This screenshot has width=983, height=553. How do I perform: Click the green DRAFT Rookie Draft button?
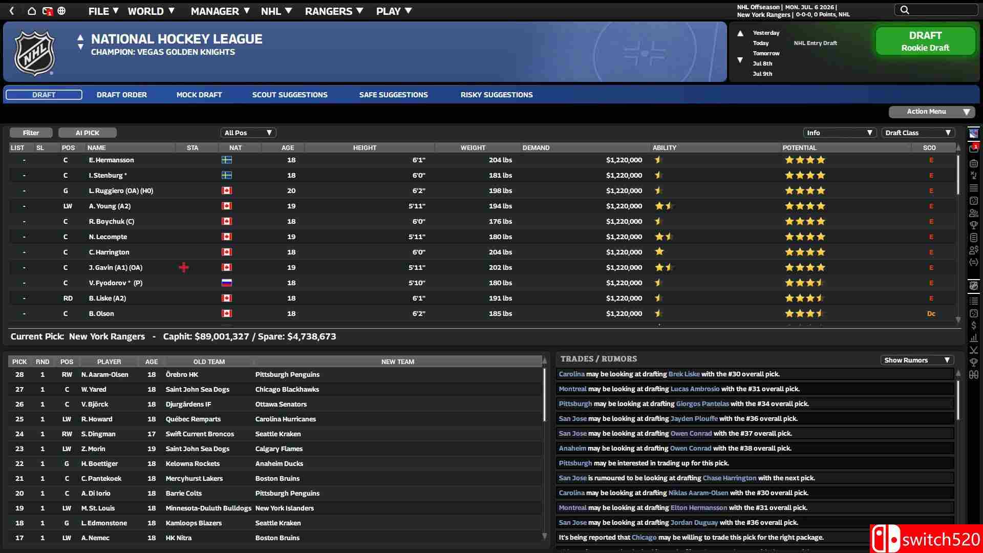coord(926,41)
